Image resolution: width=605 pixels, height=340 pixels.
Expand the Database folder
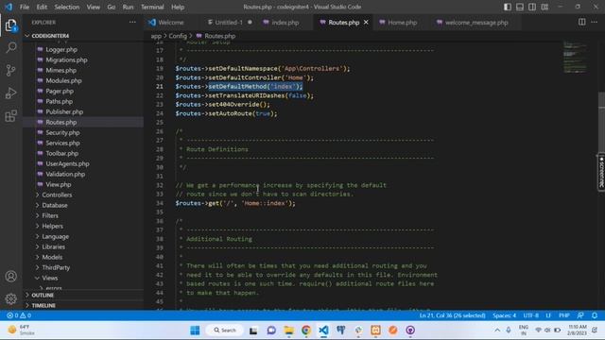point(55,206)
